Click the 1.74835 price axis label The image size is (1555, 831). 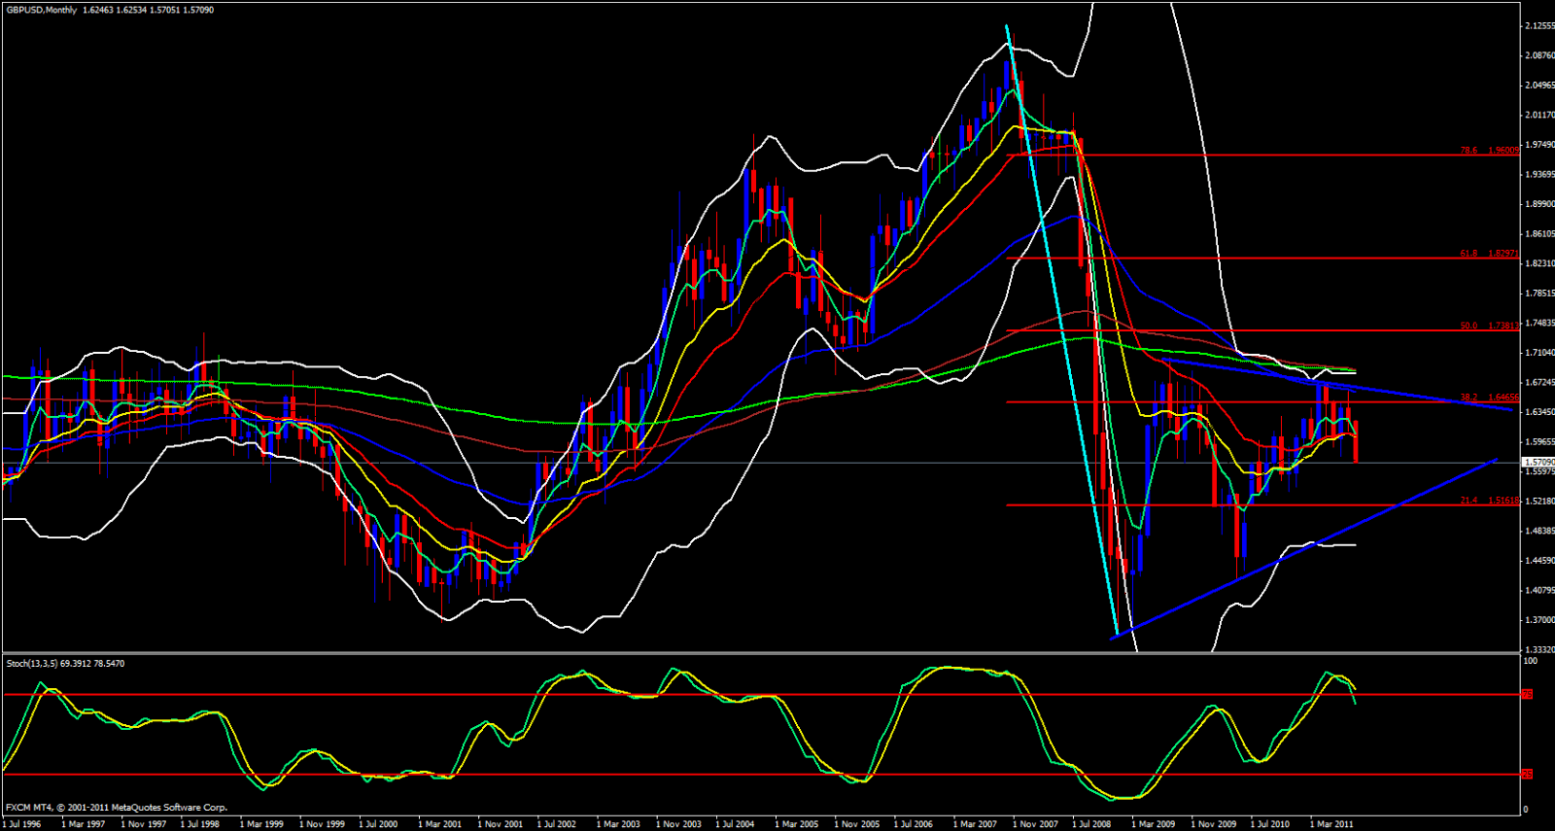(x=1539, y=324)
